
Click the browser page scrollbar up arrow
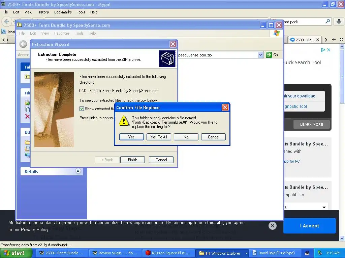click(342, 46)
